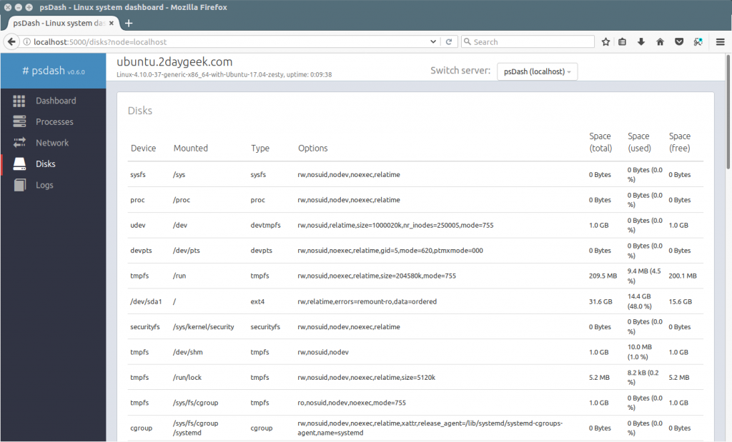Go to the Firefox home page
The height and width of the screenshot is (442, 732).
659,41
